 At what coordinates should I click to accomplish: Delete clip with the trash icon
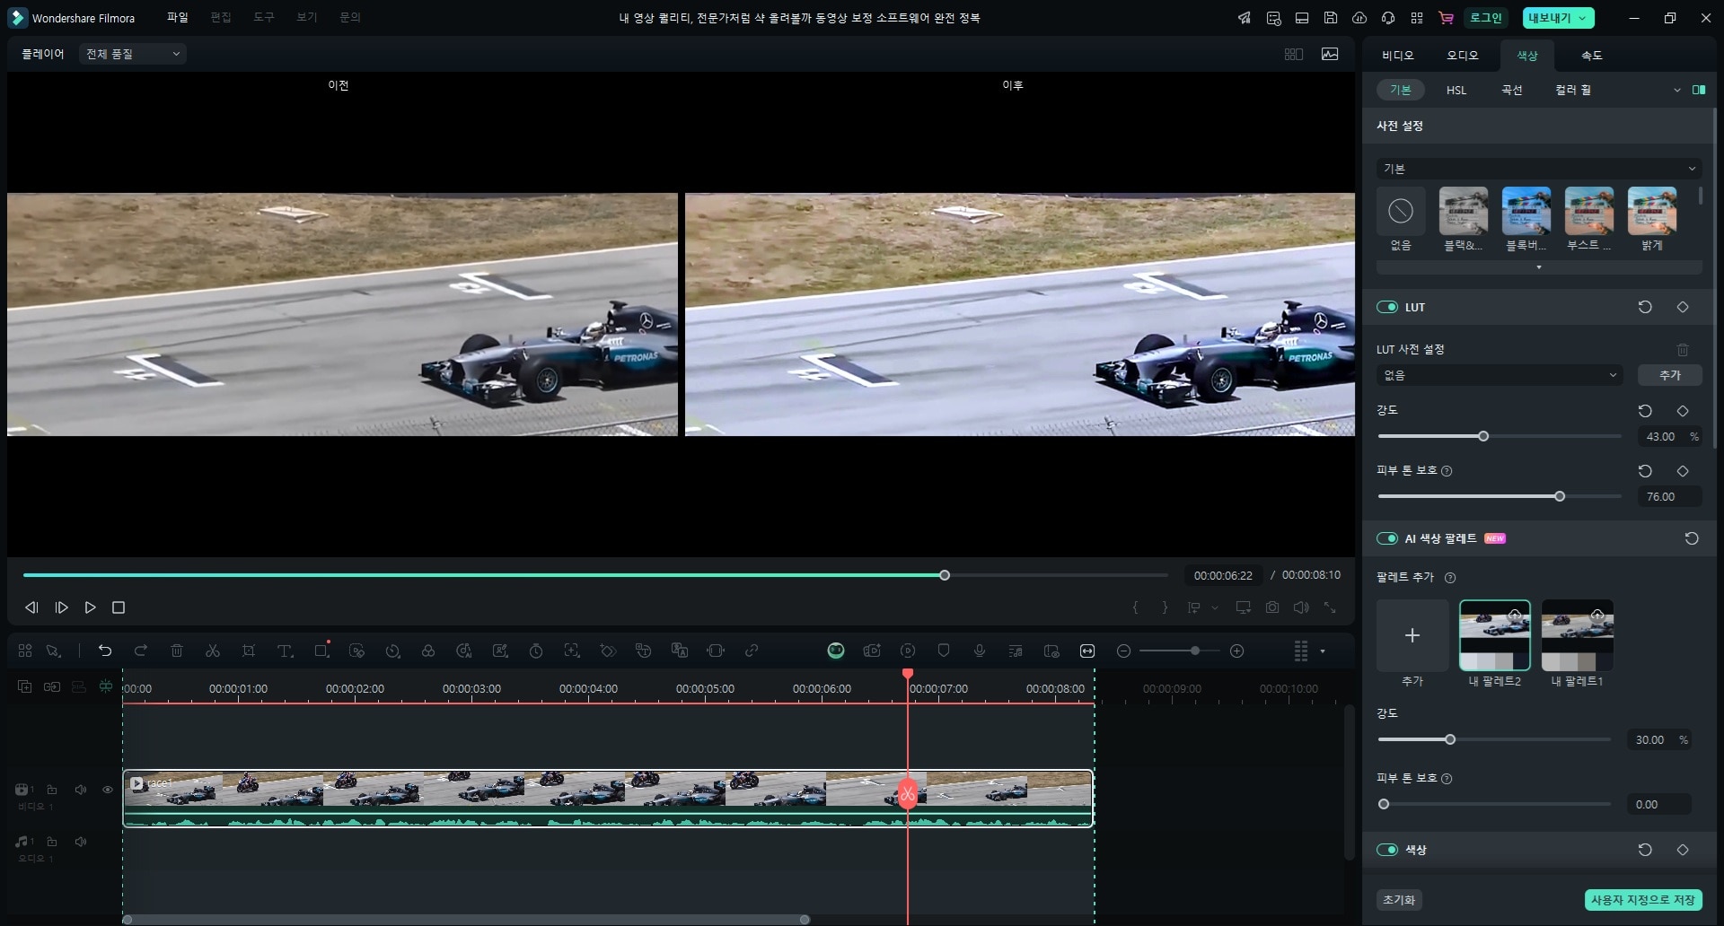[x=177, y=651]
